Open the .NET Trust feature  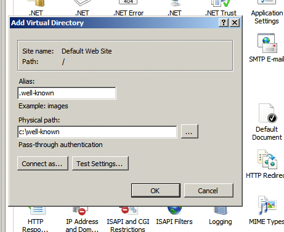pos(221,8)
